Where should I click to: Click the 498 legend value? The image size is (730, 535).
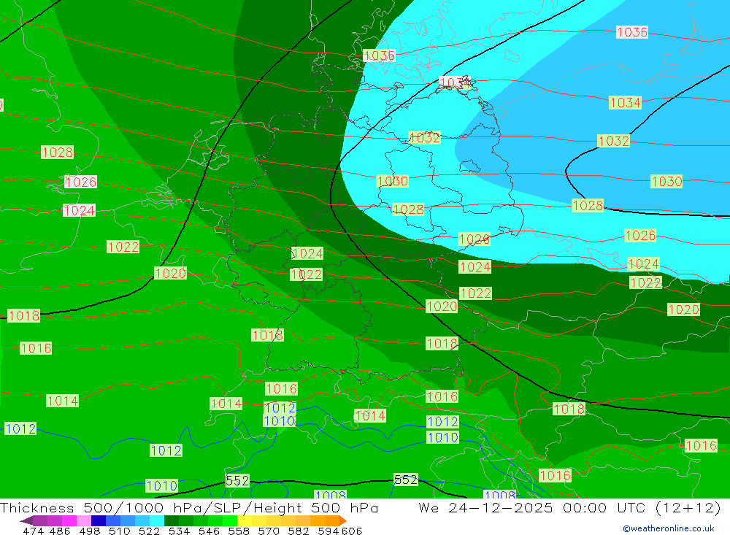pyautogui.click(x=89, y=531)
